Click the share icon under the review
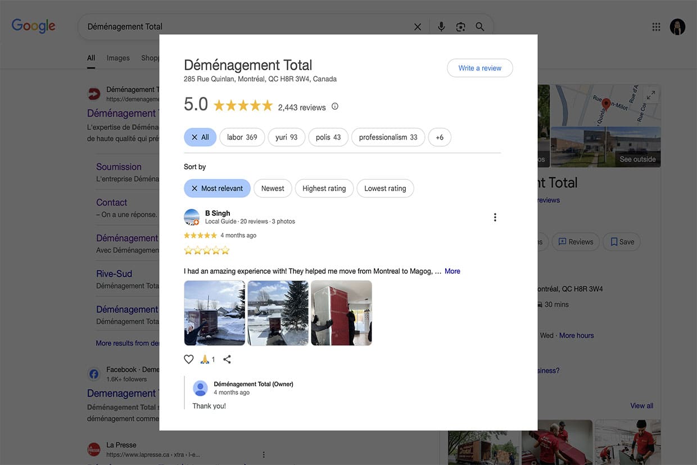697x465 pixels. coord(227,359)
